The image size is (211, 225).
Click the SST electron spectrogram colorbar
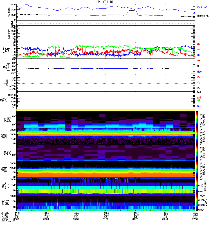[x=197, y=153]
